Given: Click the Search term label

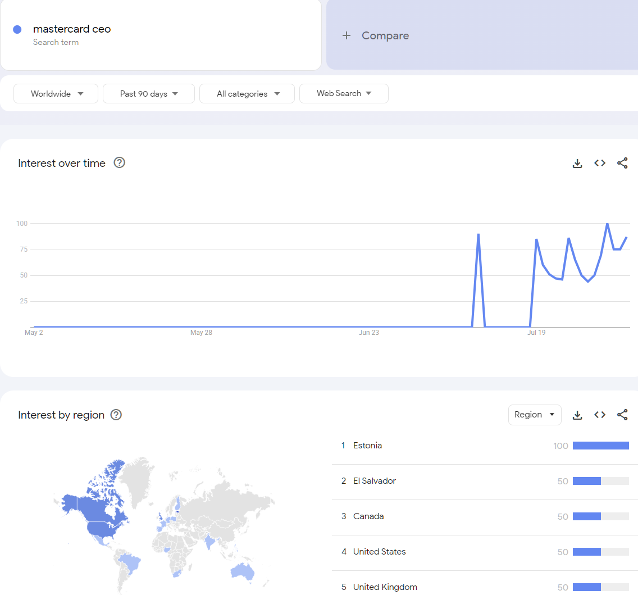Looking at the screenshot, I should pos(56,42).
